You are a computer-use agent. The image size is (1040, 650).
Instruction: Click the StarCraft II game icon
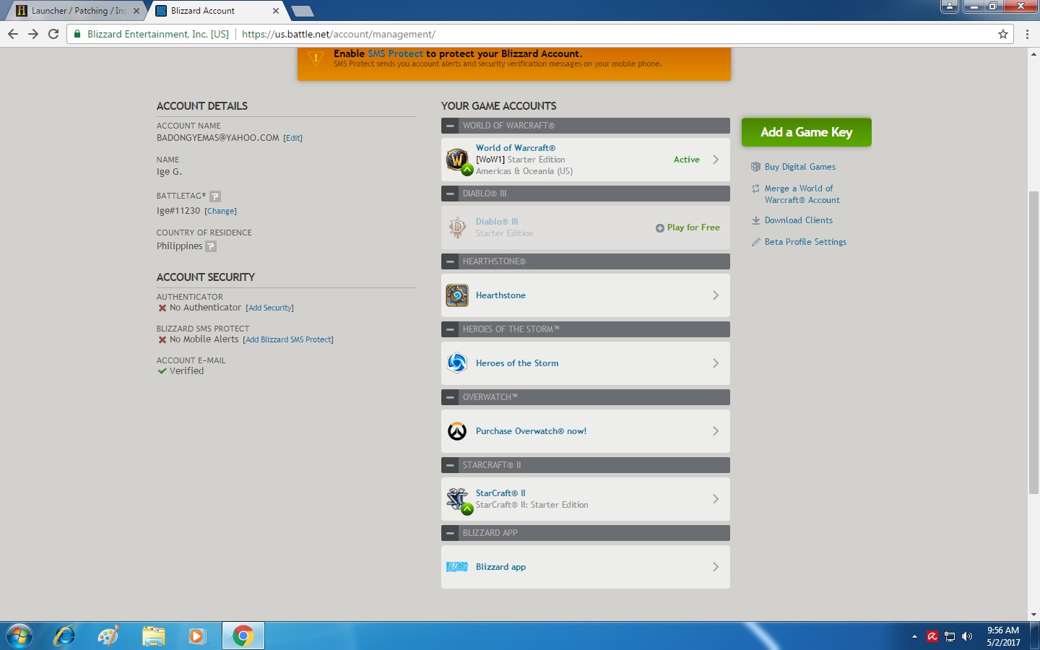click(x=457, y=499)
